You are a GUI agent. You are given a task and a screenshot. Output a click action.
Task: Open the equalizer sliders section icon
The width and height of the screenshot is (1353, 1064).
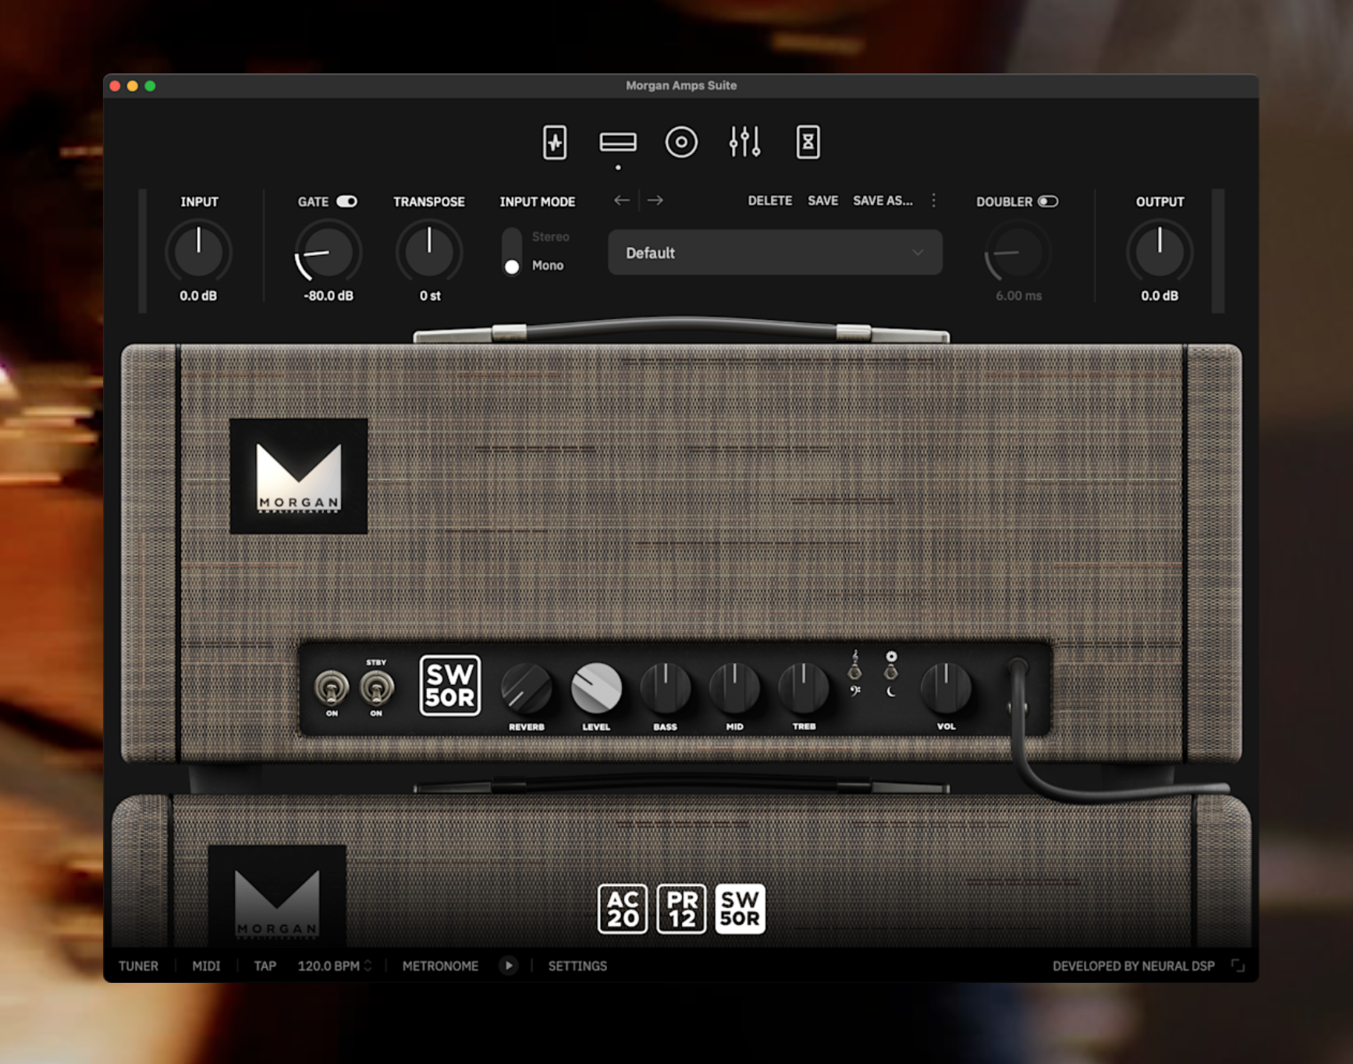(744, 143)
